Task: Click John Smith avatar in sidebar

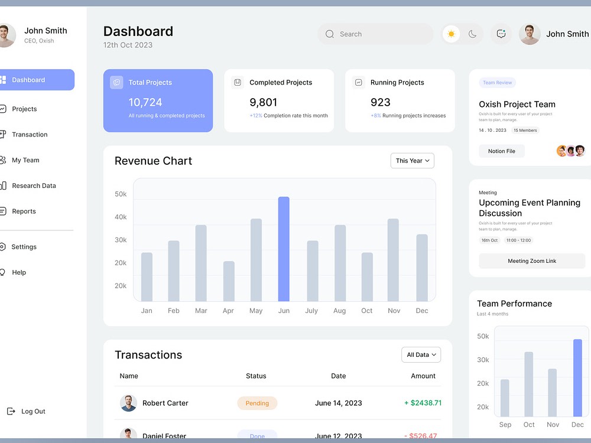Action: point(7,35)
